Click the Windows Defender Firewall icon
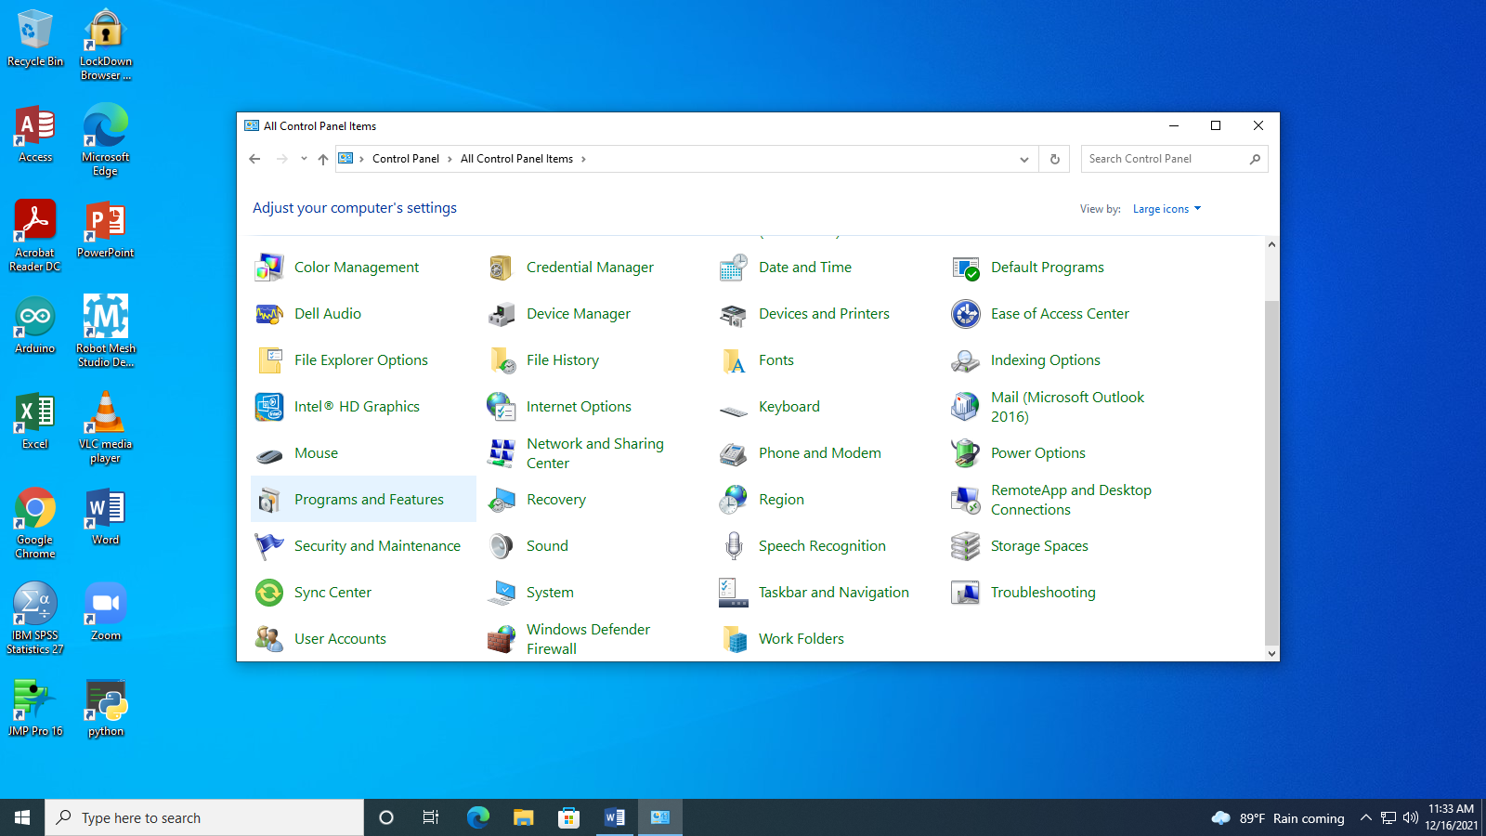This screenshot has width=1486, height=836. coord(502,639)
